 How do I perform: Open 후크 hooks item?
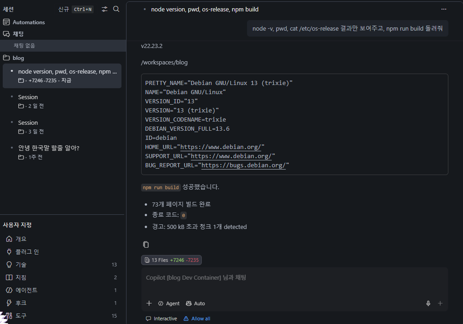tap(62, 303)
